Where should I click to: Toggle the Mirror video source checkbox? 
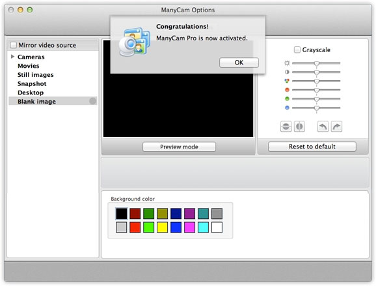14,45
